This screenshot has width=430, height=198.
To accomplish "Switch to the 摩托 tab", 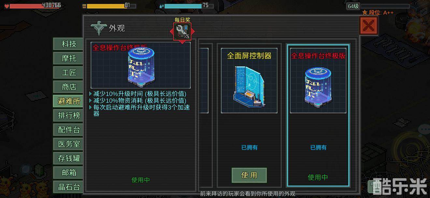I will click(x=69, y=58).
